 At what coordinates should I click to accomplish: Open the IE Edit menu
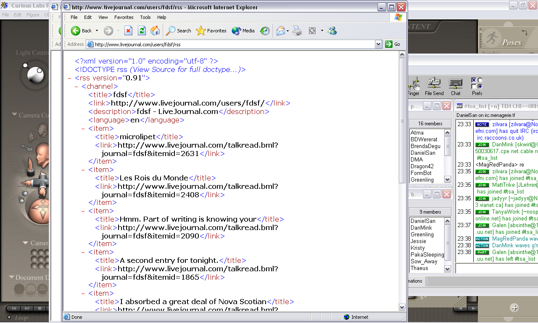87,17
